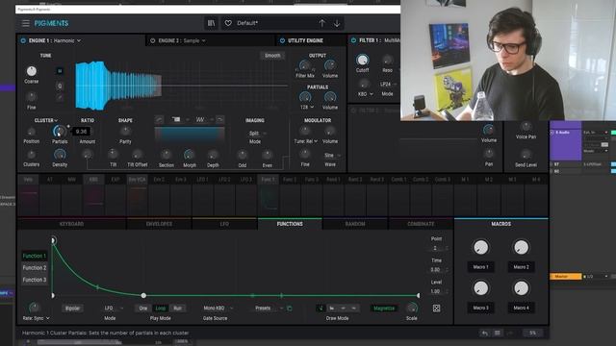616x346 pixels.
Task: Select Function 2 in the list
Action: click(x=35, y=268)
